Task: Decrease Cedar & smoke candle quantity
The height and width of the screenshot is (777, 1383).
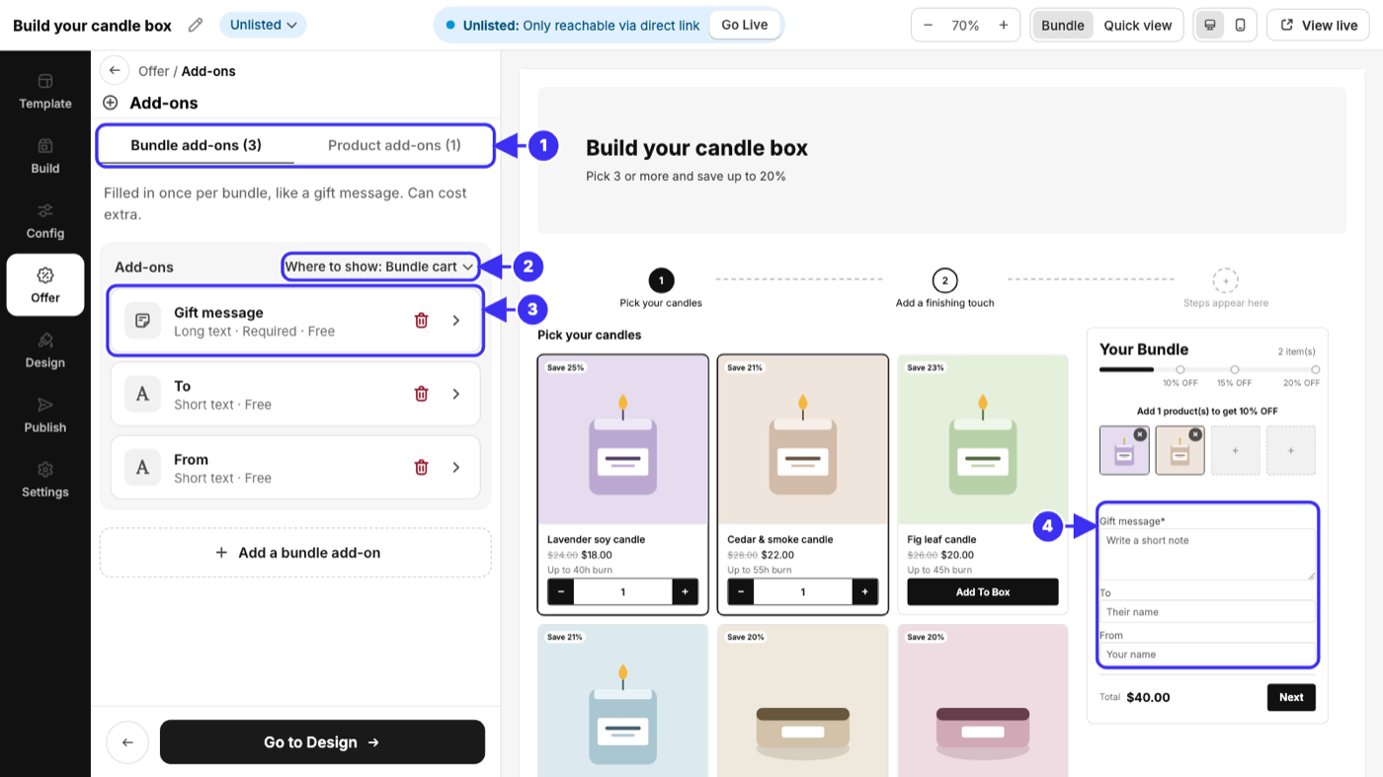Action: click(741, 592)
